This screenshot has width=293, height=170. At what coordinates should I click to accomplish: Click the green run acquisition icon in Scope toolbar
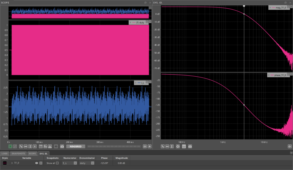11,147
